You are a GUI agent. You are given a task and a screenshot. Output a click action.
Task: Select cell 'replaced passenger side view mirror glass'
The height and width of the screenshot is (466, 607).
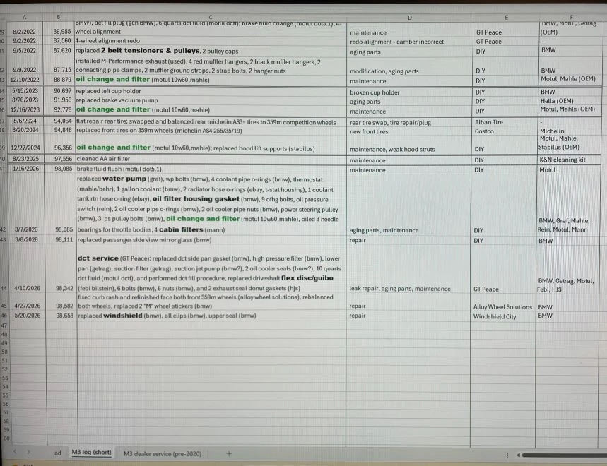[212, 240]
